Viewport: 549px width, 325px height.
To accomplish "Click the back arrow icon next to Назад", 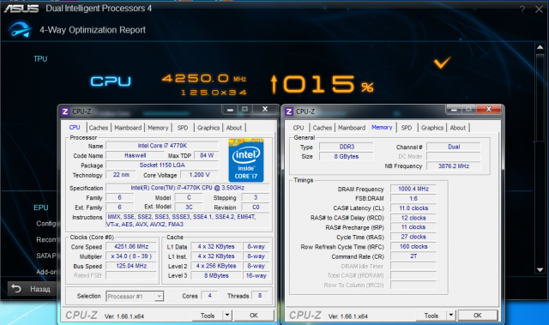I will 16,289.
